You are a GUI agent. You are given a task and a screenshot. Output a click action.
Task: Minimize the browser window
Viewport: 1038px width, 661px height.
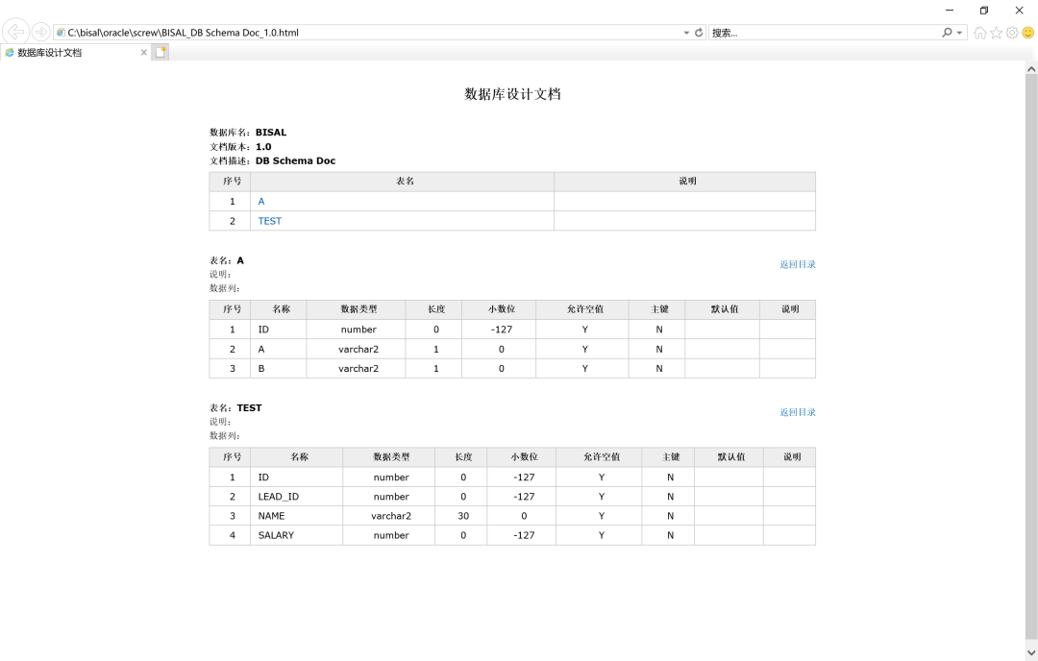(950, 10)
